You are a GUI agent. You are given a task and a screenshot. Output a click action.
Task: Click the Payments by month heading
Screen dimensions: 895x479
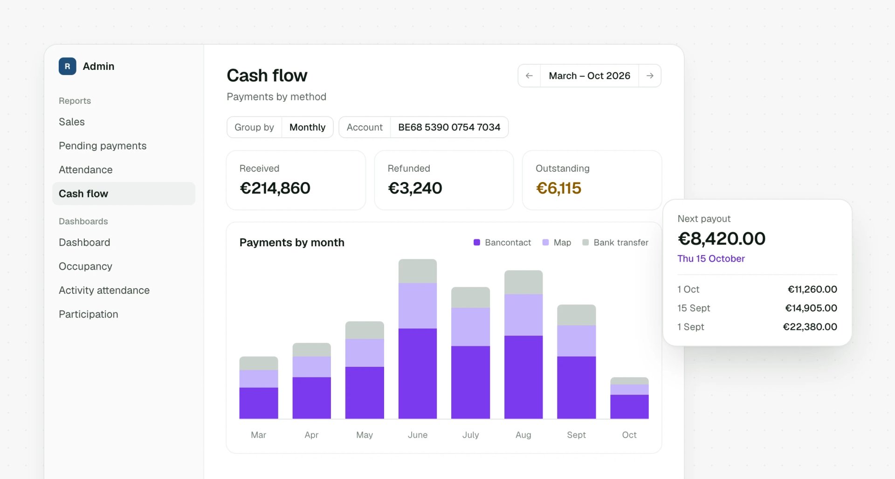point(292,243)
